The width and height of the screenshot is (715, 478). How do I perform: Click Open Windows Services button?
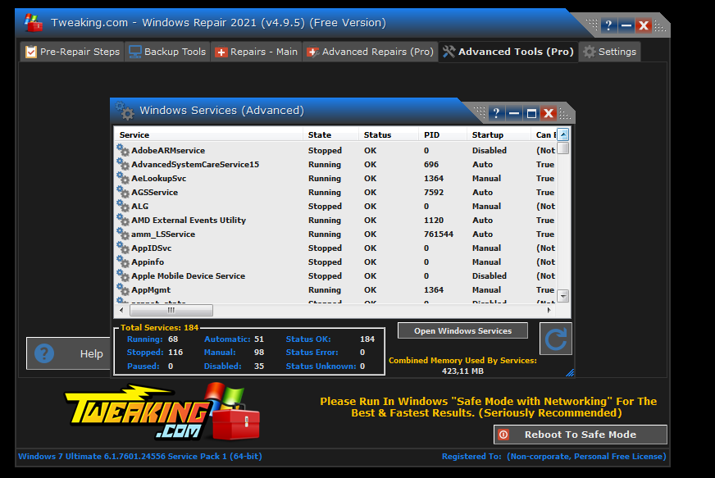coord(462,330)
